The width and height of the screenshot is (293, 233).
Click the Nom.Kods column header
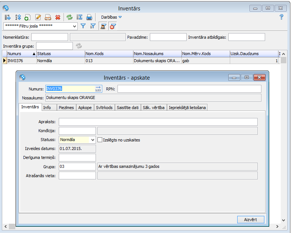point(109,54)
